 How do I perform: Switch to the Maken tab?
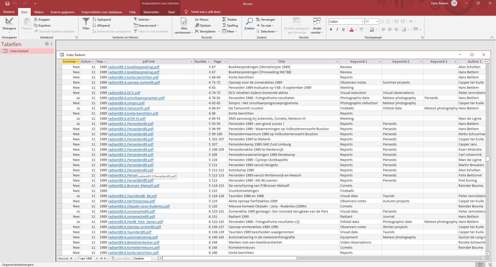[39, 12]
